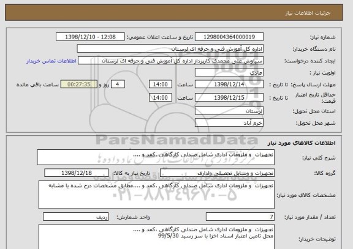The width and height of the screenshot is (353, 249).
Task: Click the general need description text box
Action: [156, 157]
